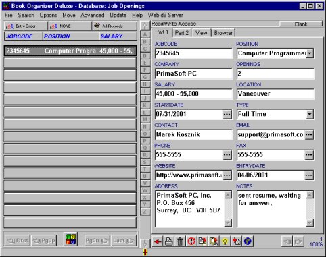Click the SALARY column header
This screenshot has width=326, height=257.
pyautogui.click(x=118, y=36)
